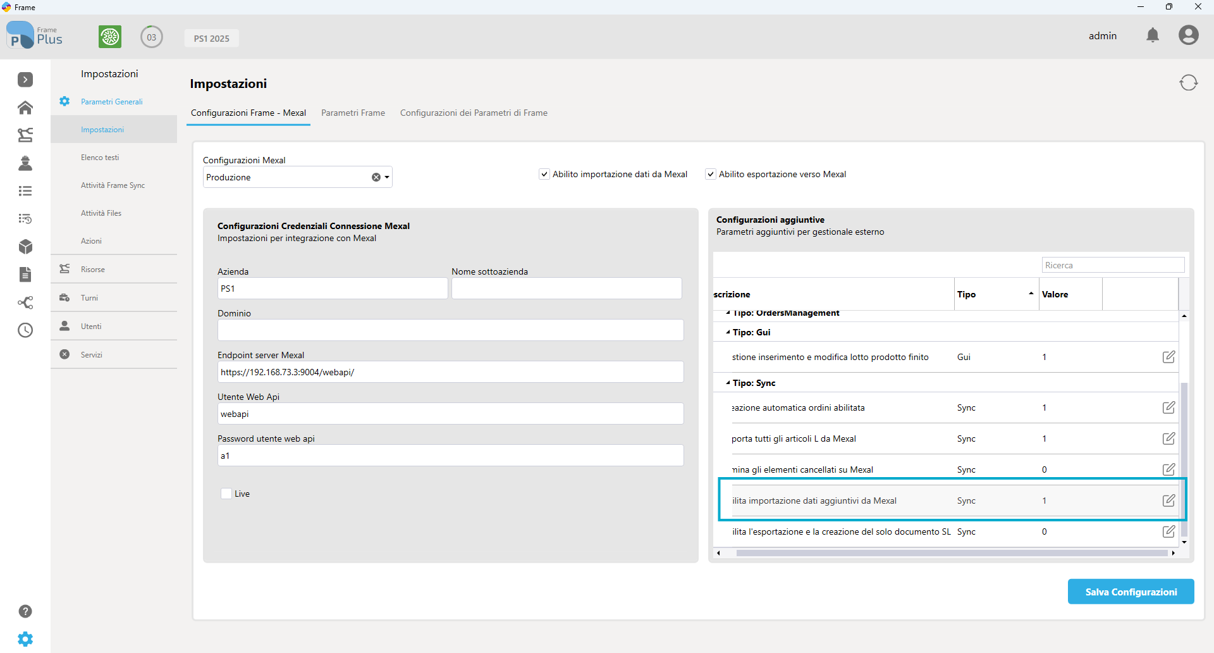This screenshot has height=653, width=1214.
Task: Click the Endpoint server Mexal field
Action: point(451,372)
